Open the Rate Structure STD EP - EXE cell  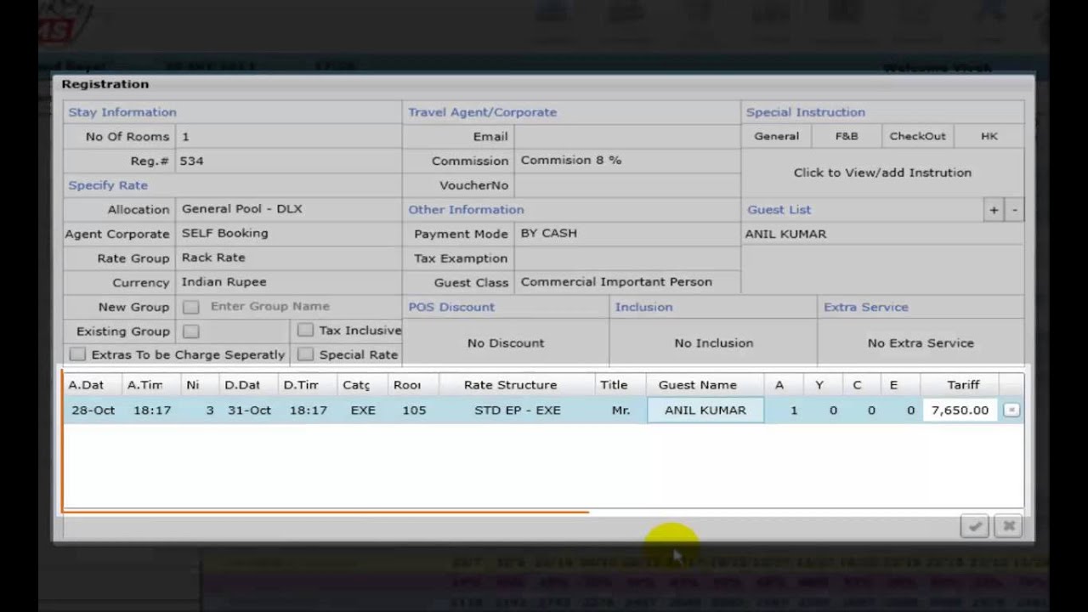(x=517, y=411)
